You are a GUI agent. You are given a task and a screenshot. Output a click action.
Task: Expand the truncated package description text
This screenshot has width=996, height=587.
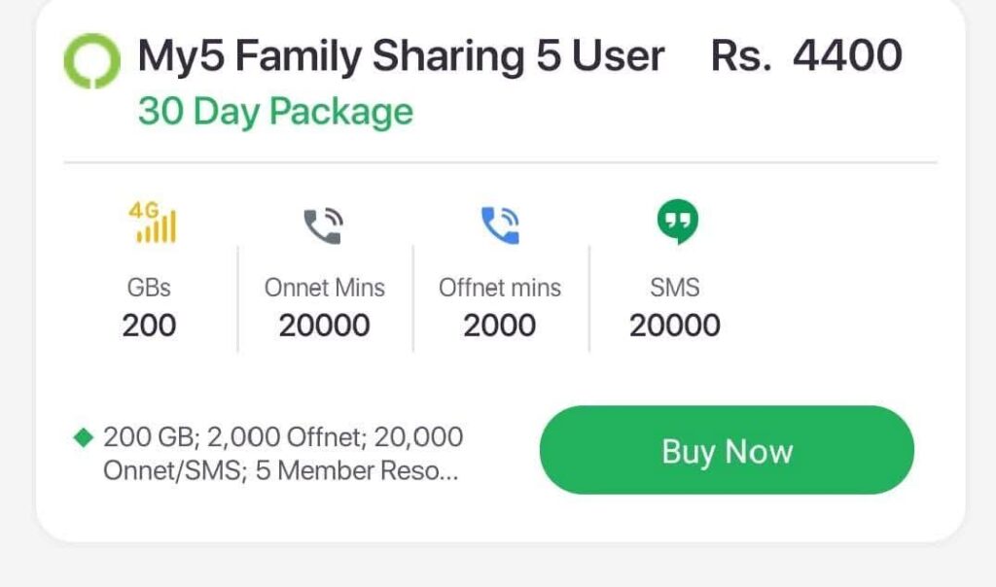pos(282,454)
